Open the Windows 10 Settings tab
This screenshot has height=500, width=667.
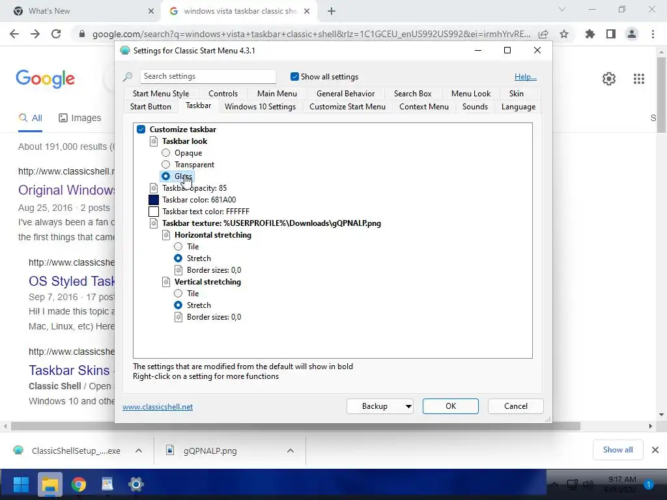[x=261, y=107]
